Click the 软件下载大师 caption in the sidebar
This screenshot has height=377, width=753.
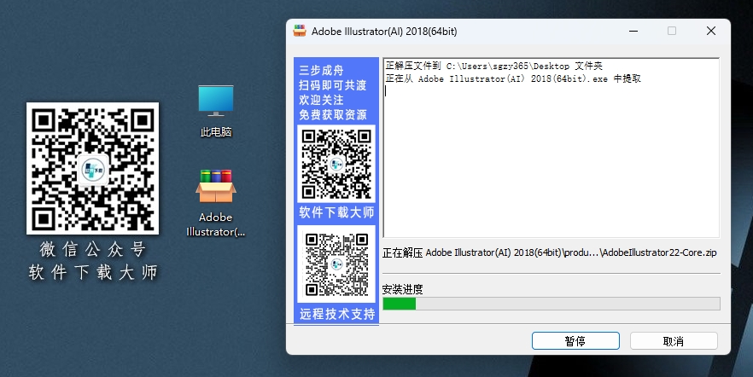point(336,212)
